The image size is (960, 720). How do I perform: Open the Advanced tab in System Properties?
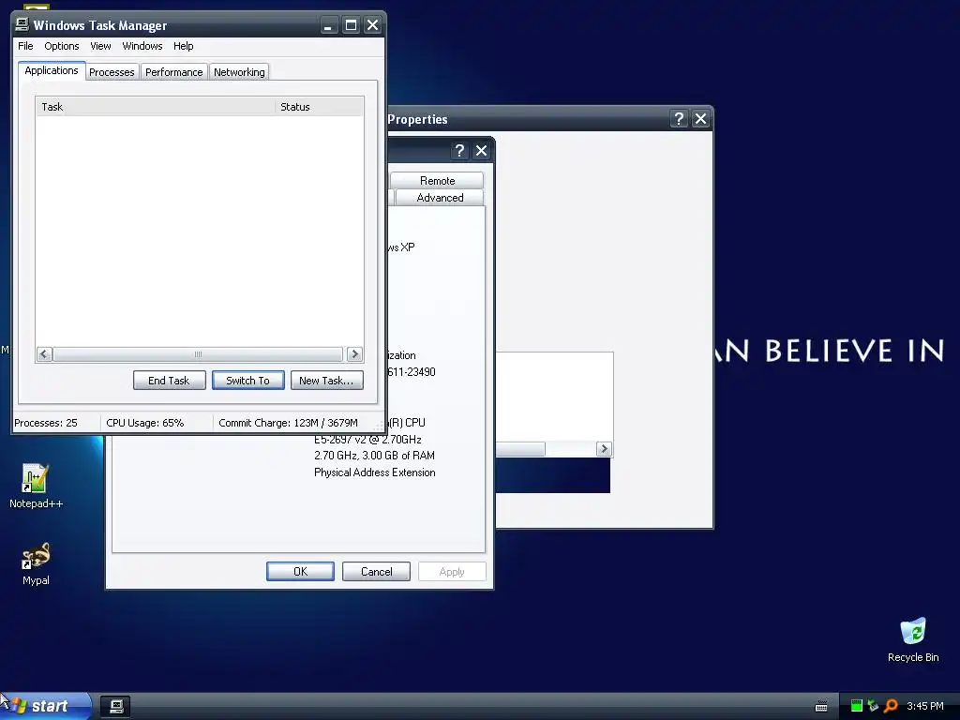440,198
